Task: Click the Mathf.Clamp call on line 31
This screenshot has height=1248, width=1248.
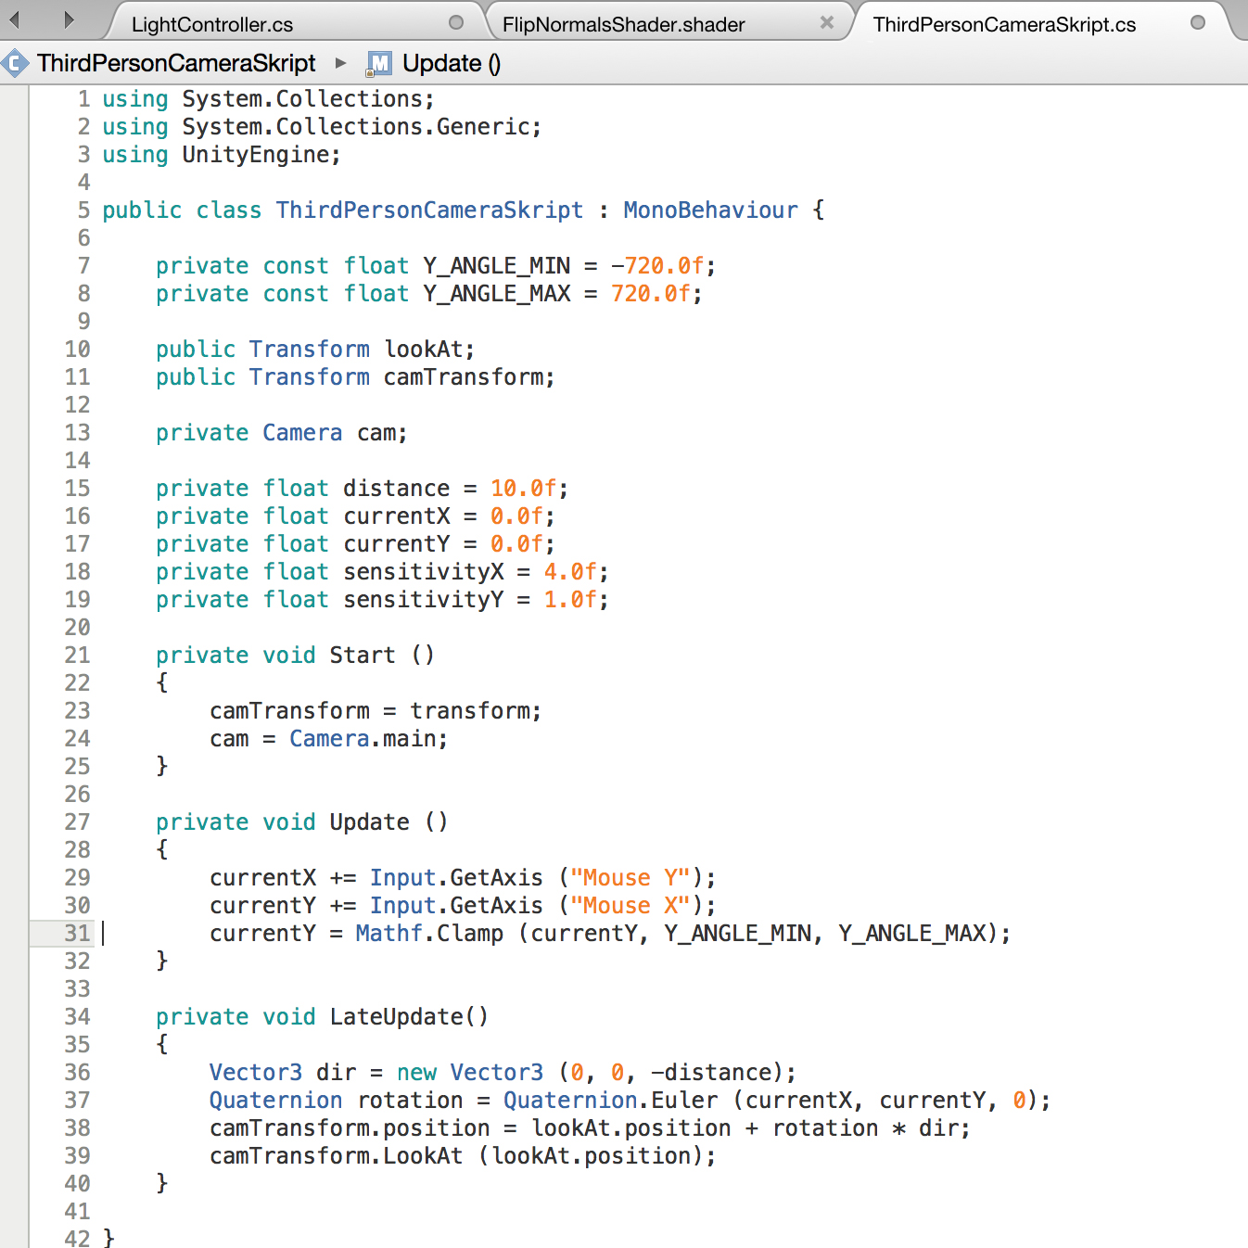Action: tap(428, 934)
